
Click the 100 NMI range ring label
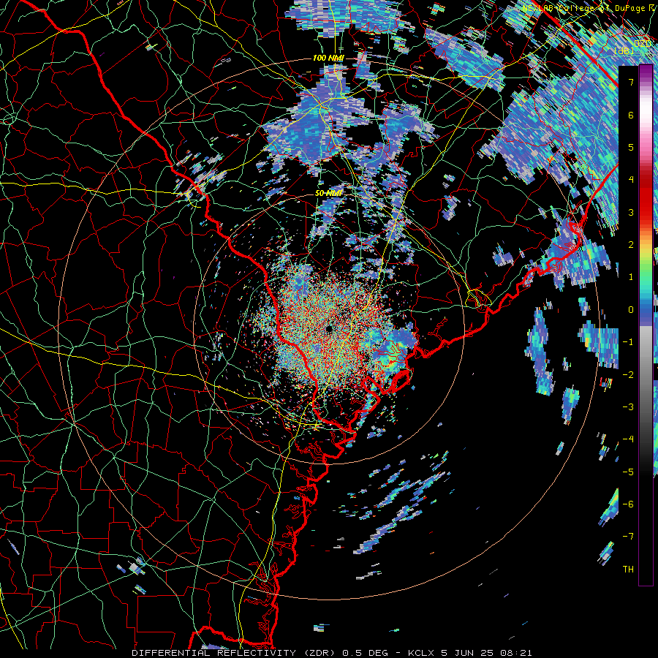[328, 58]
